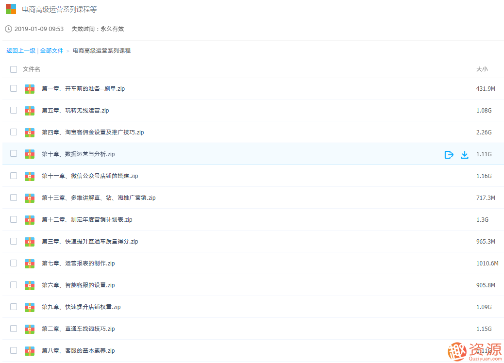The image size is (504, 363).
Task: Click the zip icon for 第三章、快速提升直通车质量得分.zip
Action: (x=30, y=242)
